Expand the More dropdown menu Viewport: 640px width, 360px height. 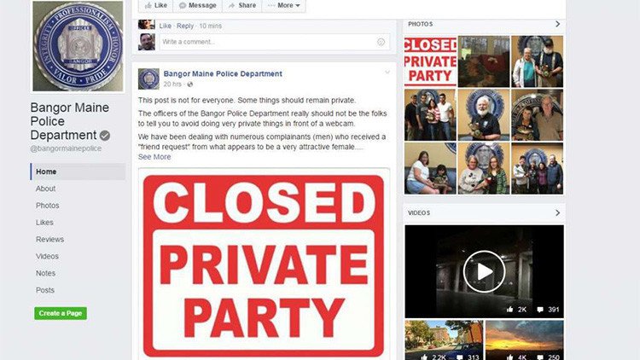(x=283, y=6)
